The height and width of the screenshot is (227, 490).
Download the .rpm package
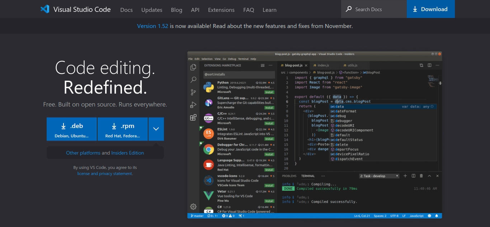(122, 129)
